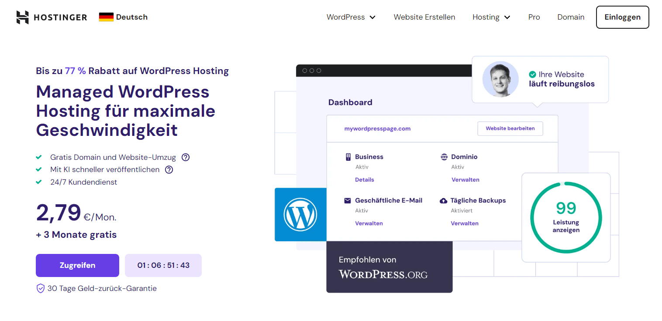Viewport: 662px width, 321px height.
Task: Click the Managed WordPress Hosting headline
Action: 126,111
